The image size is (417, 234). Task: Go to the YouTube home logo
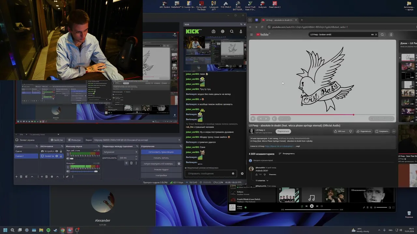[263, 34]
